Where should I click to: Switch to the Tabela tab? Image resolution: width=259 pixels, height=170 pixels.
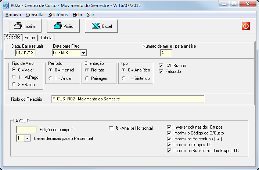point(46,38)
